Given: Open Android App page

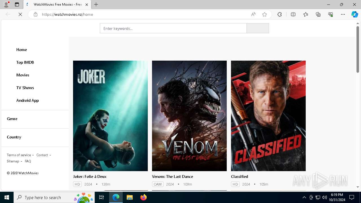Looking at the screenshot, I should pyautogui.click(x=28, y=100).
